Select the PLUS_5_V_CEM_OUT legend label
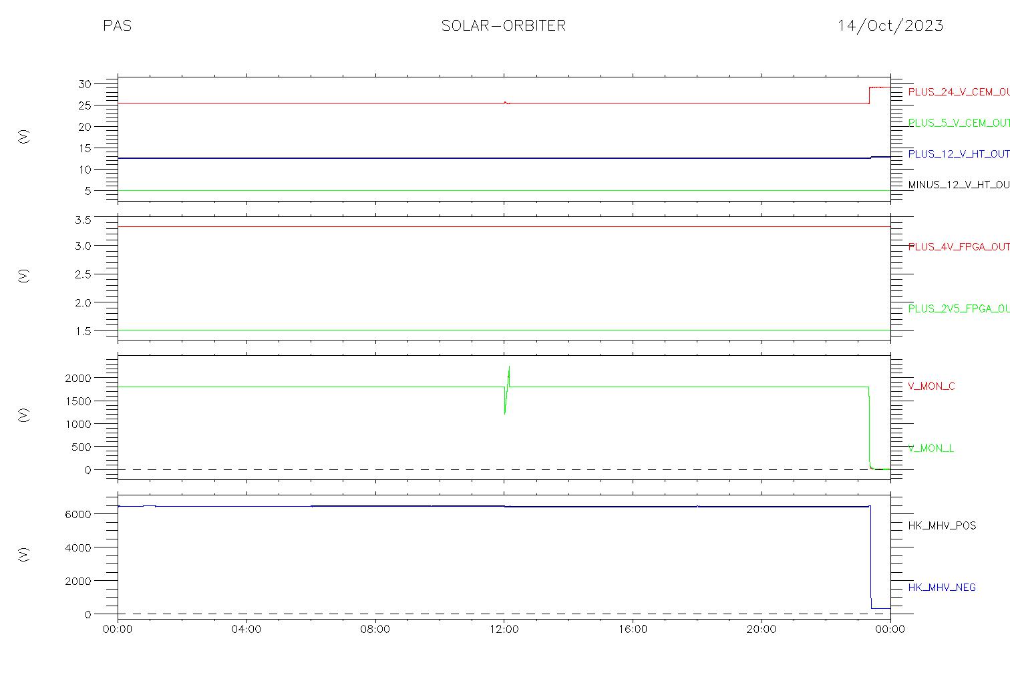Image resolution: width=1010 pixels, height=681 pixels. tap(959, 124)
